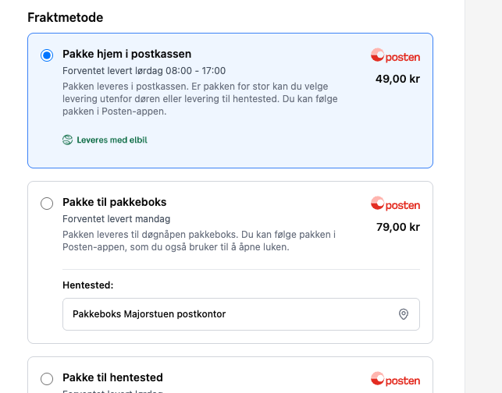Click the Fraktmetode heading
The image size is (502, 393).
(x=65, y=17)
